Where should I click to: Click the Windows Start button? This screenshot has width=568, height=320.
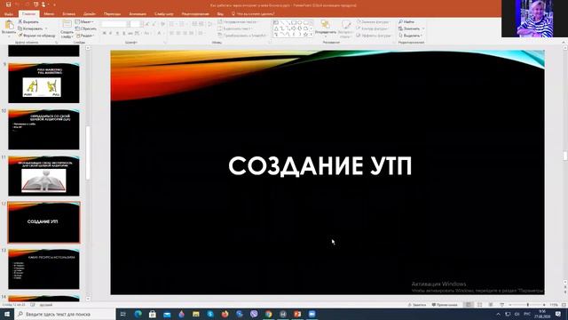pos(7,314)
